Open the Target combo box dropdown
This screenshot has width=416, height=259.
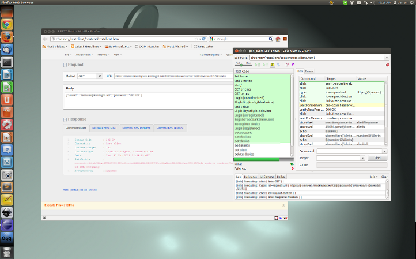click(x=362, y=158)
